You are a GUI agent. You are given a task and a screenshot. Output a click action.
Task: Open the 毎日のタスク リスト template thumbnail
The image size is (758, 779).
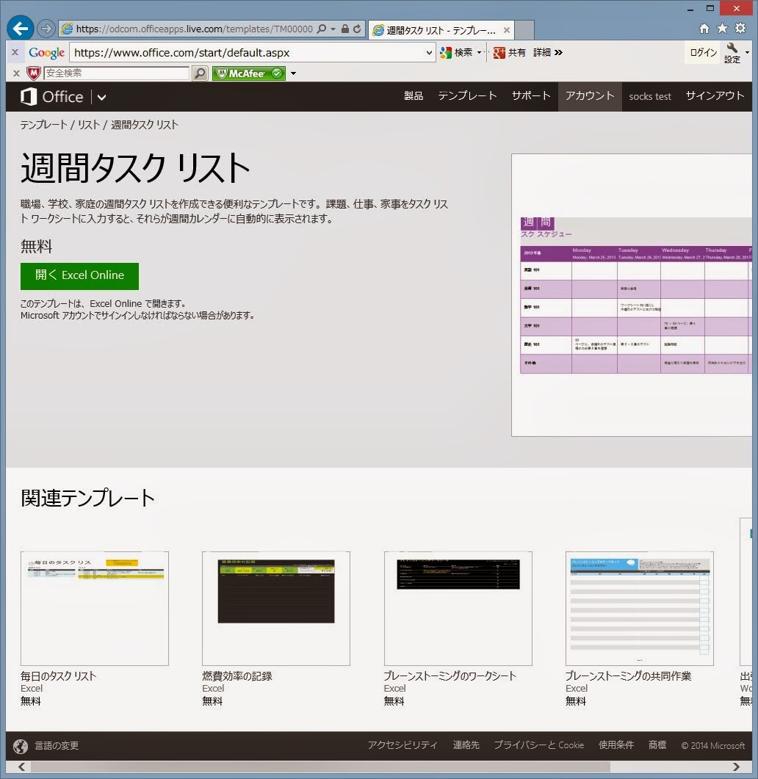point(95,609)
